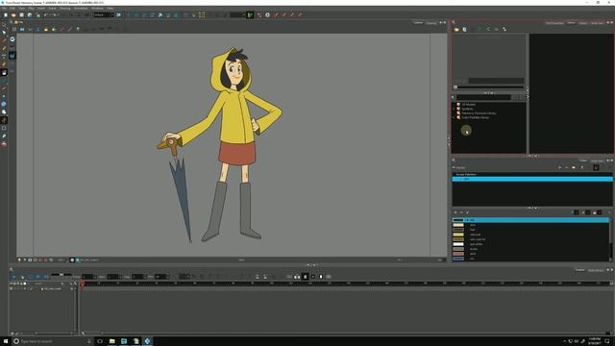Select the Harmony Premium Library folder
The image size is (615, 346).
pos(479,113)
